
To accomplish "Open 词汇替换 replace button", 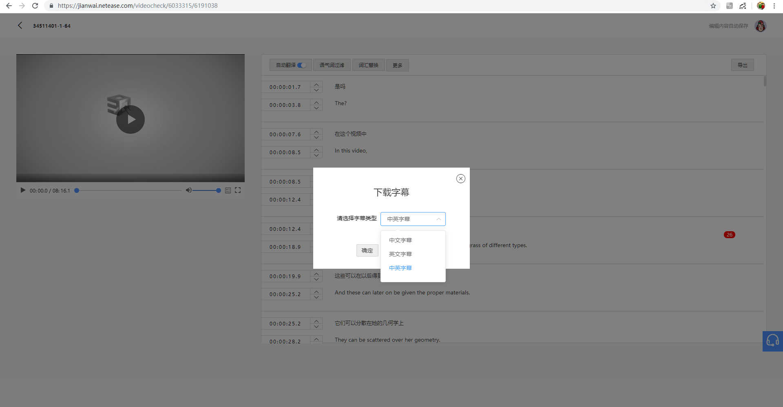I will click(368, 65).
